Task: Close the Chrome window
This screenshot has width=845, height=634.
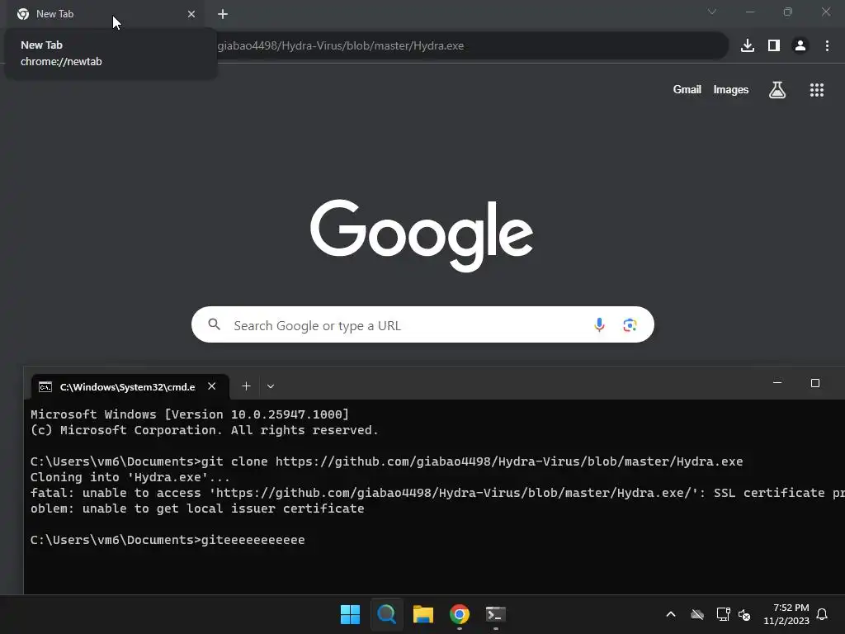Action: [x=826, y=12]
